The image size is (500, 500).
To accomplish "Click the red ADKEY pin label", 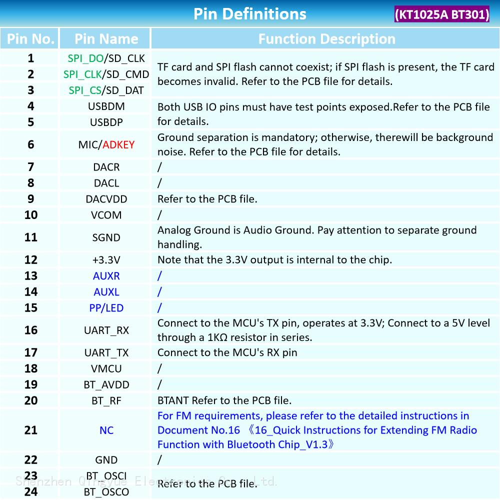I will (118, 145).
